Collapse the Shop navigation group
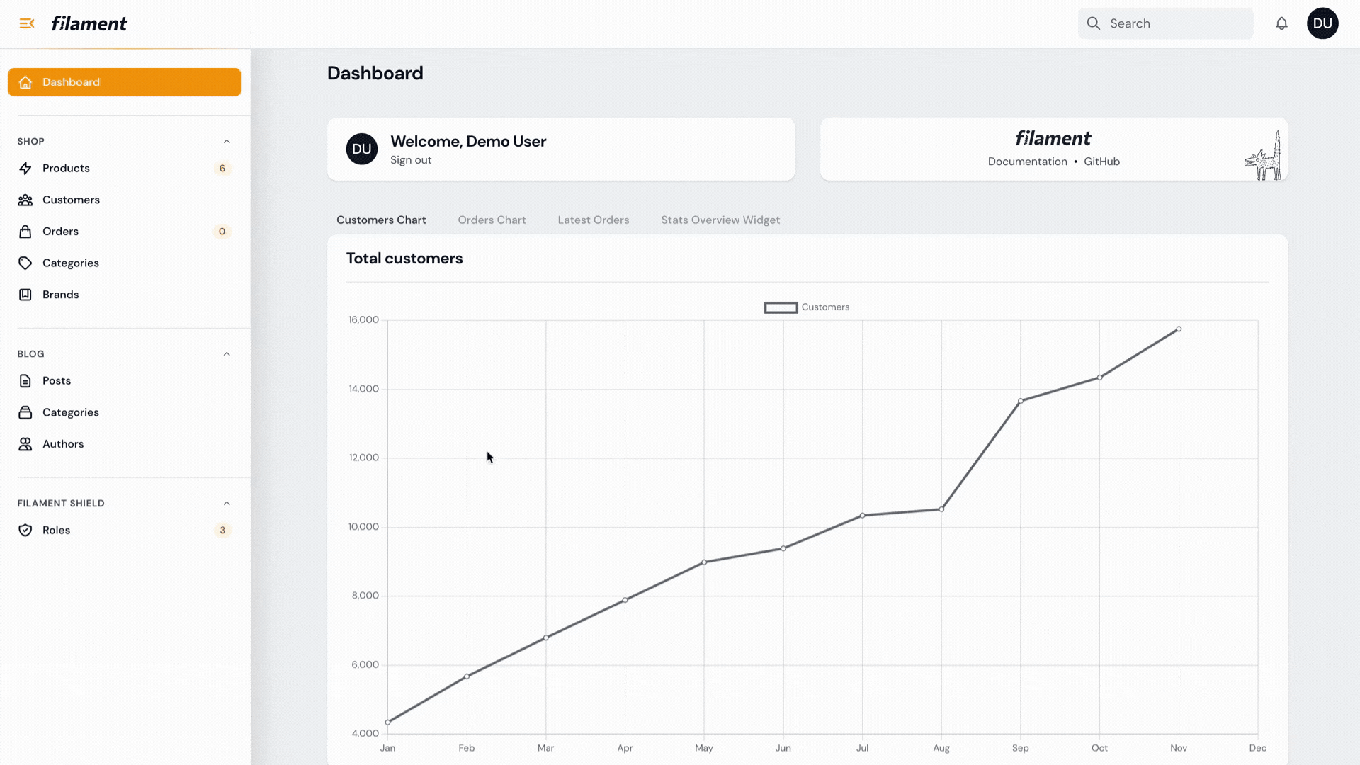 227,142
